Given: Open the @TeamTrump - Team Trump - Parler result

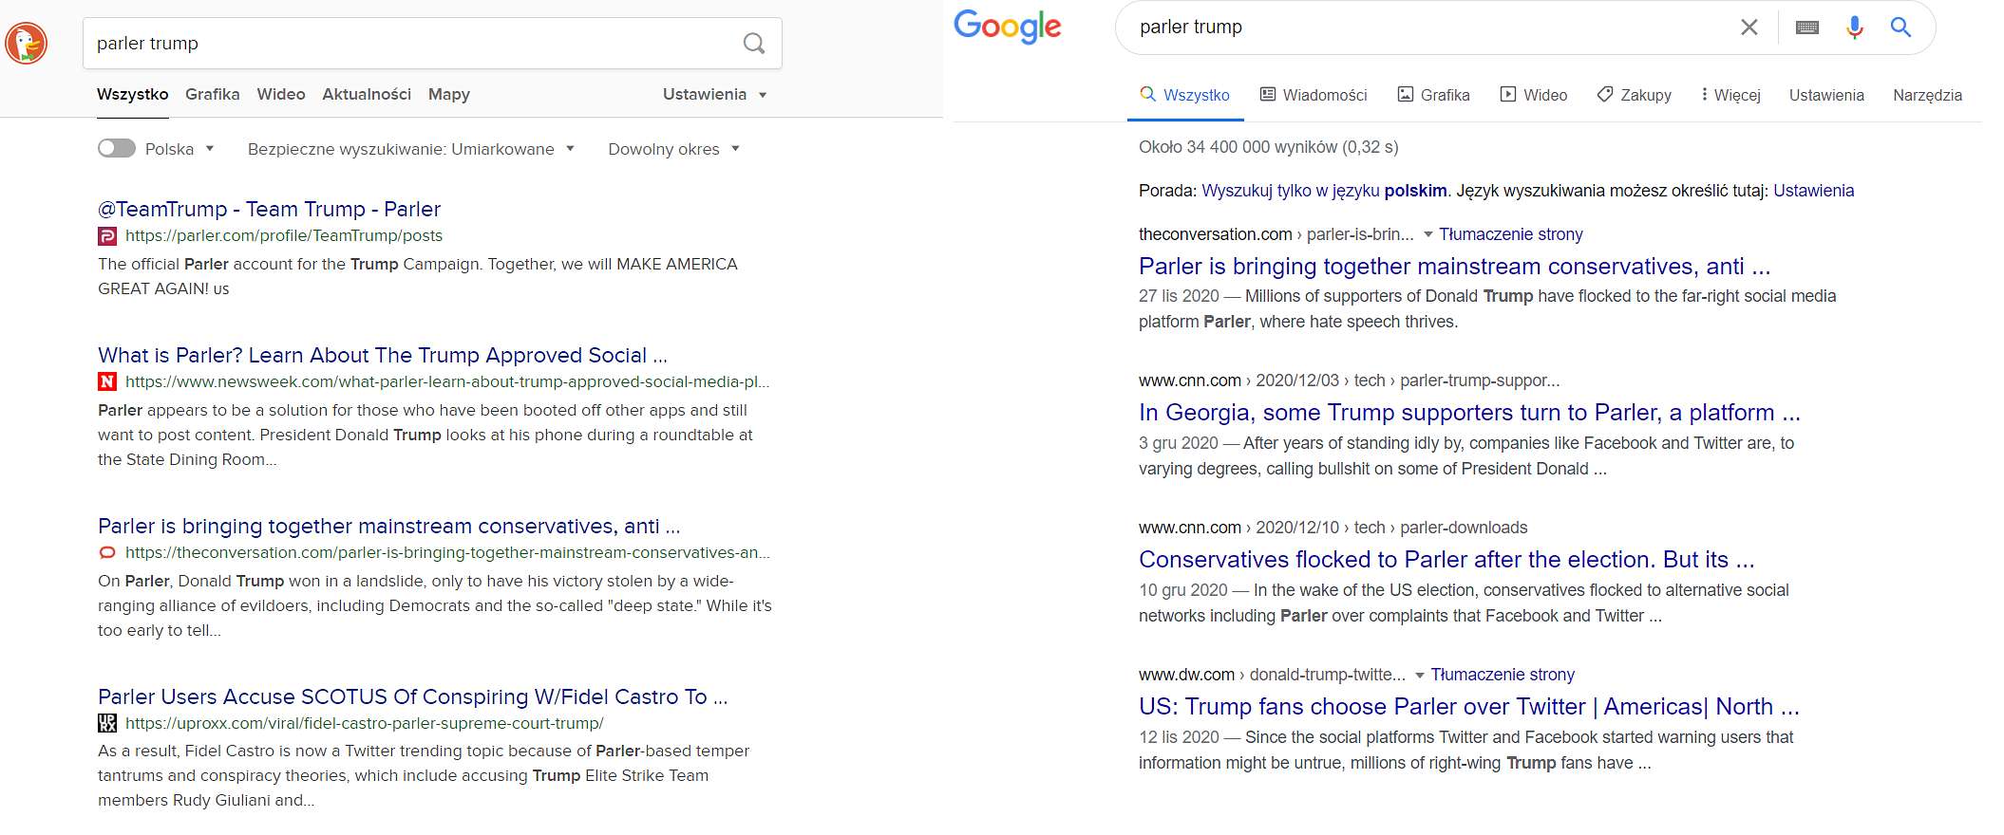Looking at the screenshot, I should click(x=270, y=209).
